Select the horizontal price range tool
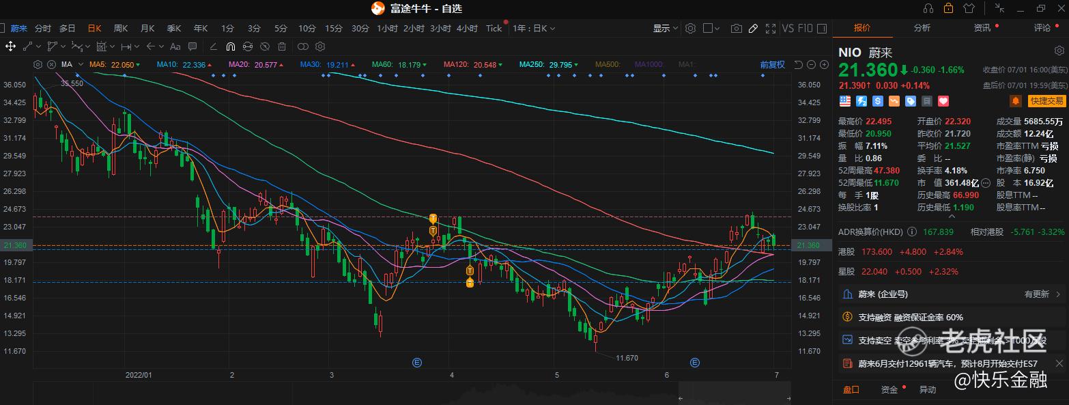 click(x=126, y=46)
